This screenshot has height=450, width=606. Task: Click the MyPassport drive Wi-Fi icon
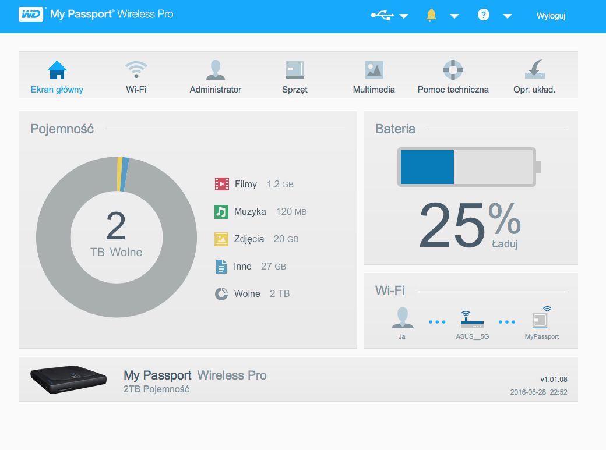(x=541, y=317)
